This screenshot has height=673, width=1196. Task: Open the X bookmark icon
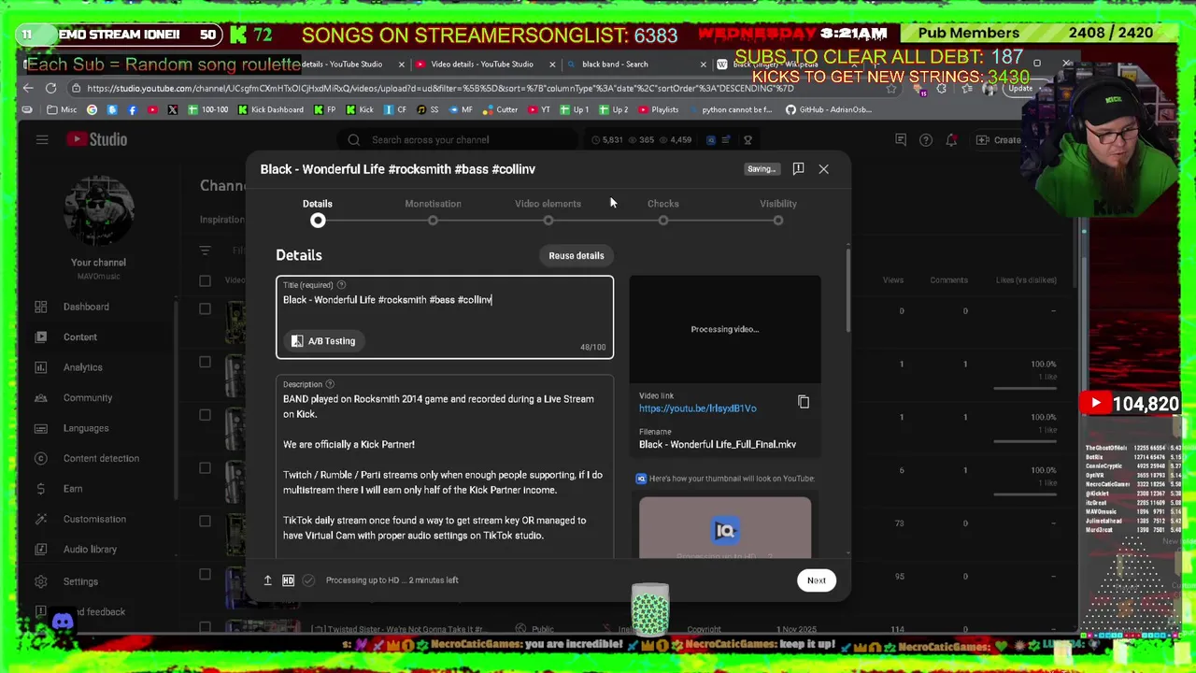tap(172, 110)
